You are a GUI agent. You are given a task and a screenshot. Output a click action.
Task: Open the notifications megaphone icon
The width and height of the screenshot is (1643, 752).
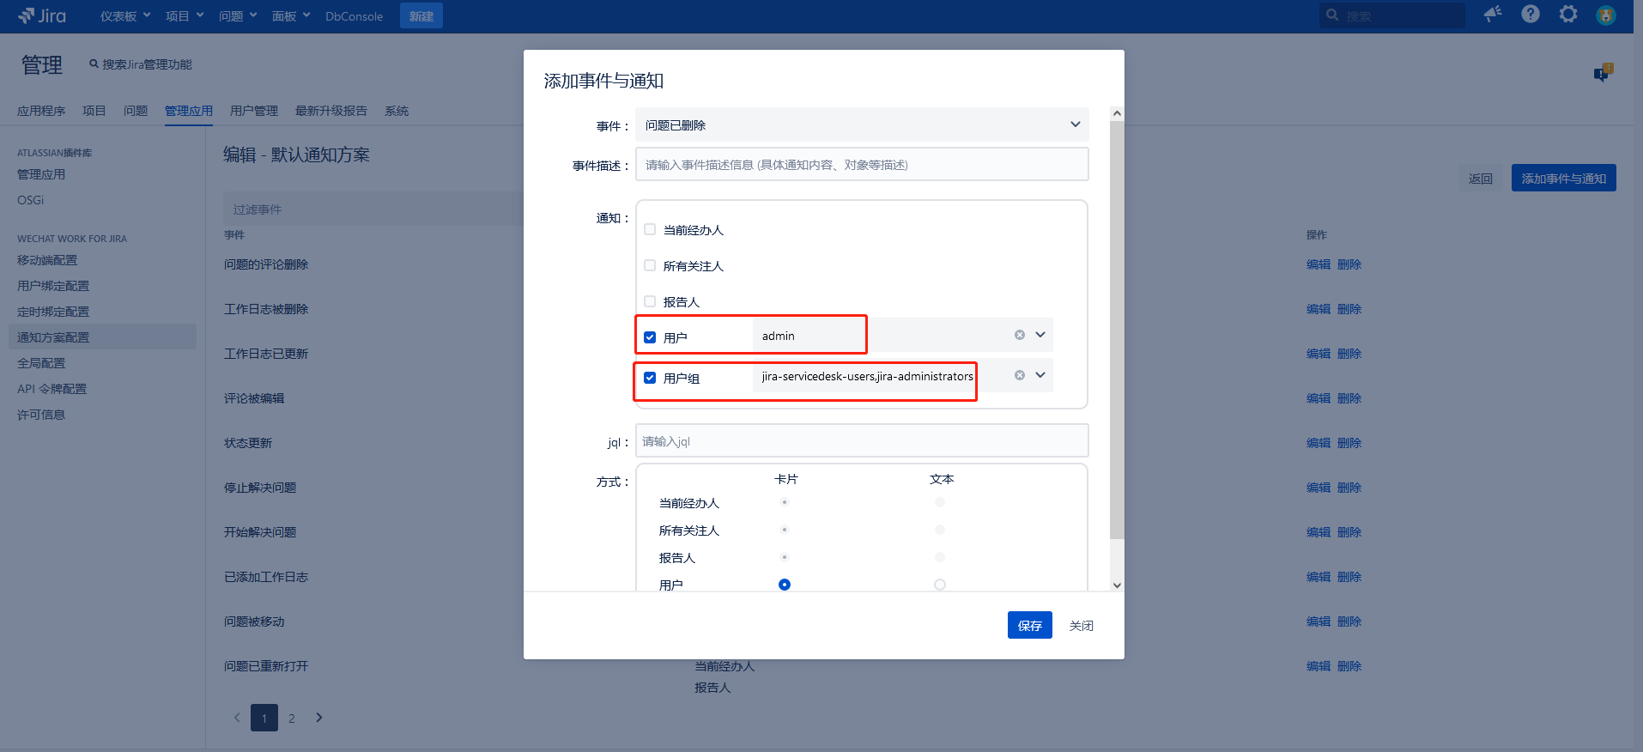tap(1493, 14)
